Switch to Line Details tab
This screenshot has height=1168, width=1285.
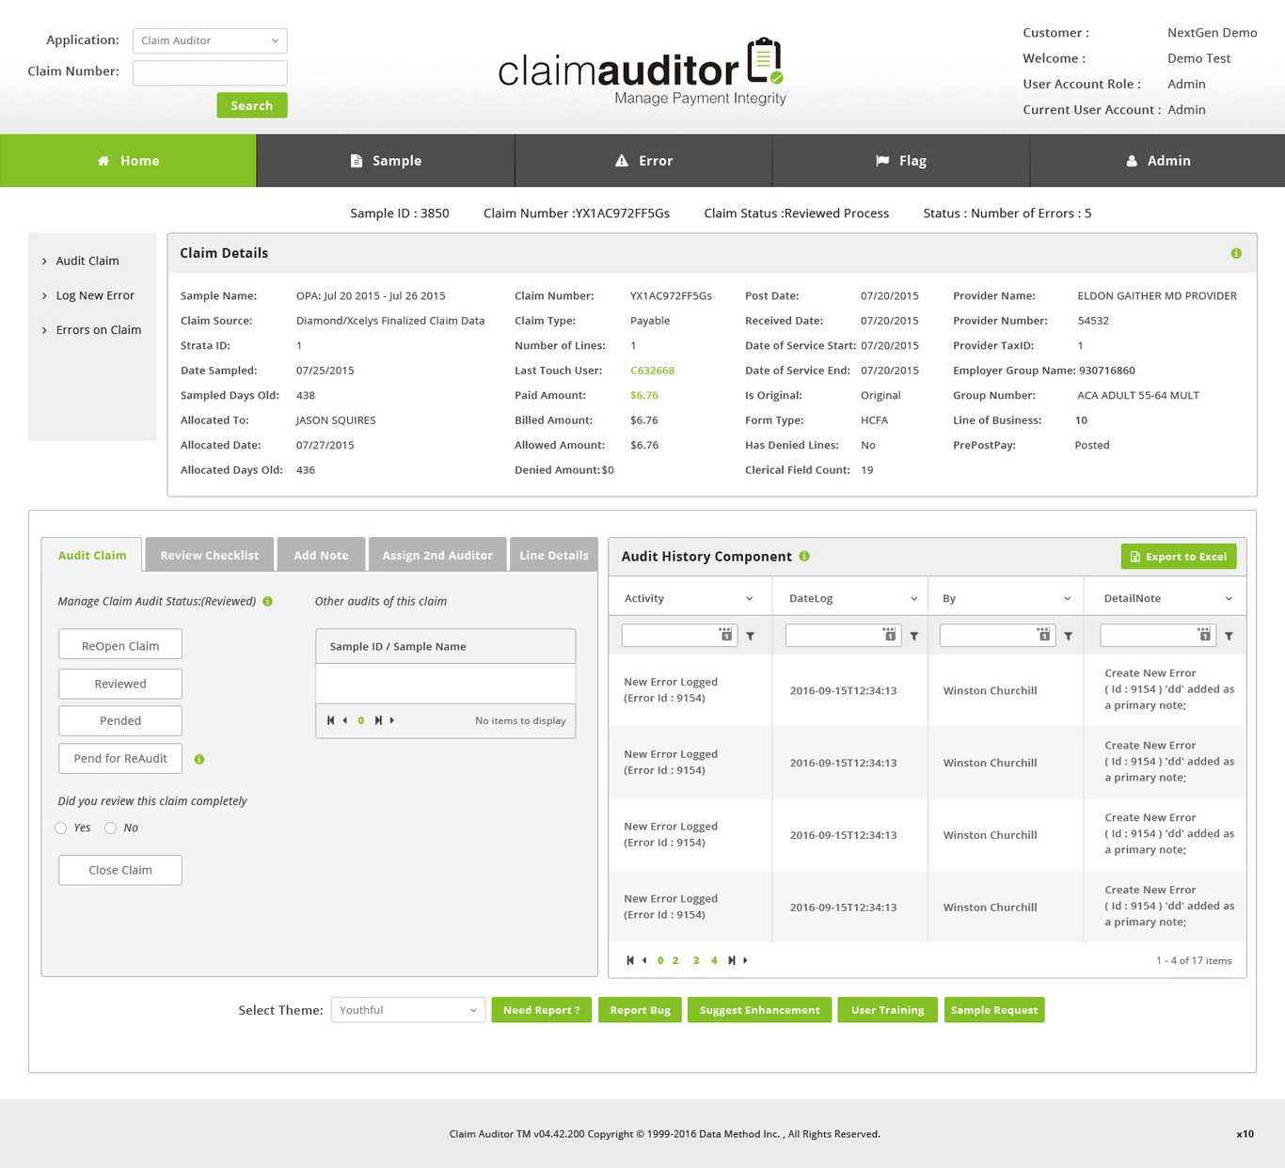554,555
